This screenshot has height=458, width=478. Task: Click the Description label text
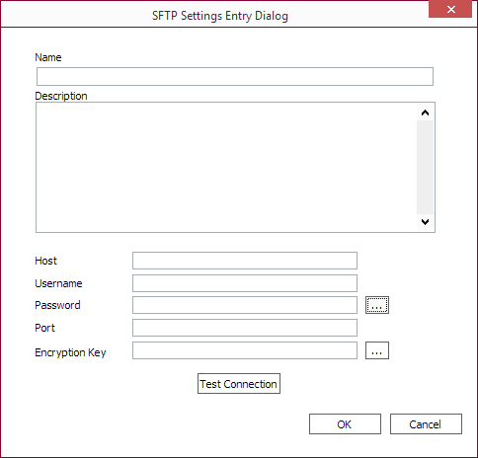[61, 96]
